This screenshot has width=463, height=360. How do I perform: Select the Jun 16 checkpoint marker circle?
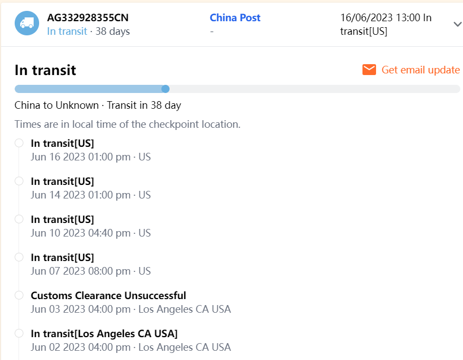coord(19,143)
